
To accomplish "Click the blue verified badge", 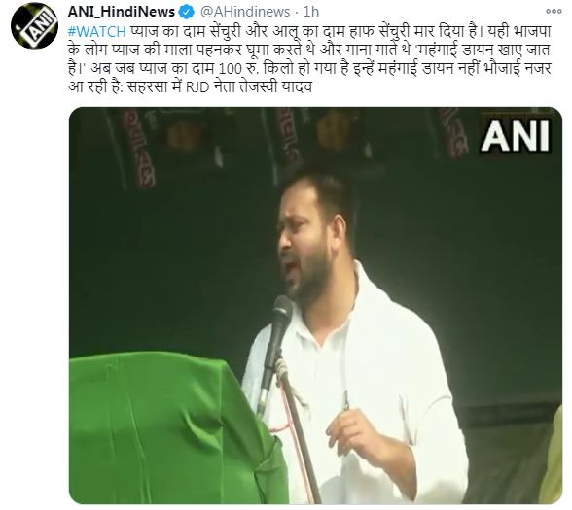I will [186, 12].
